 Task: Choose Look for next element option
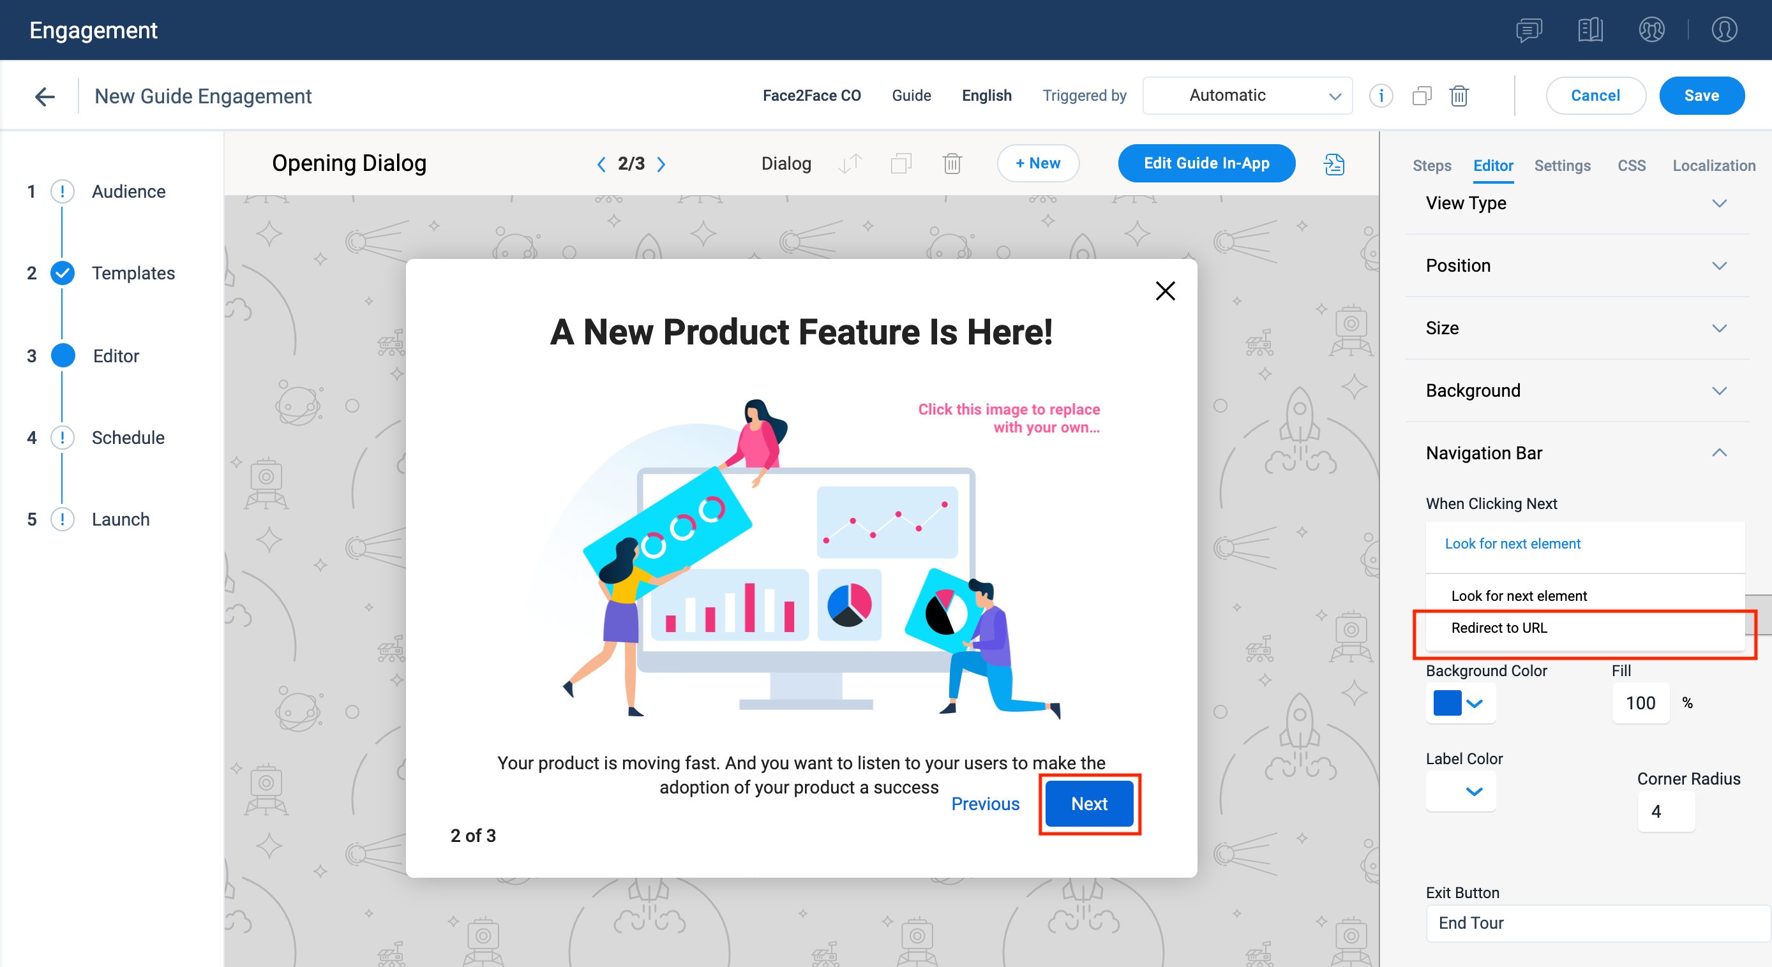1585,596
